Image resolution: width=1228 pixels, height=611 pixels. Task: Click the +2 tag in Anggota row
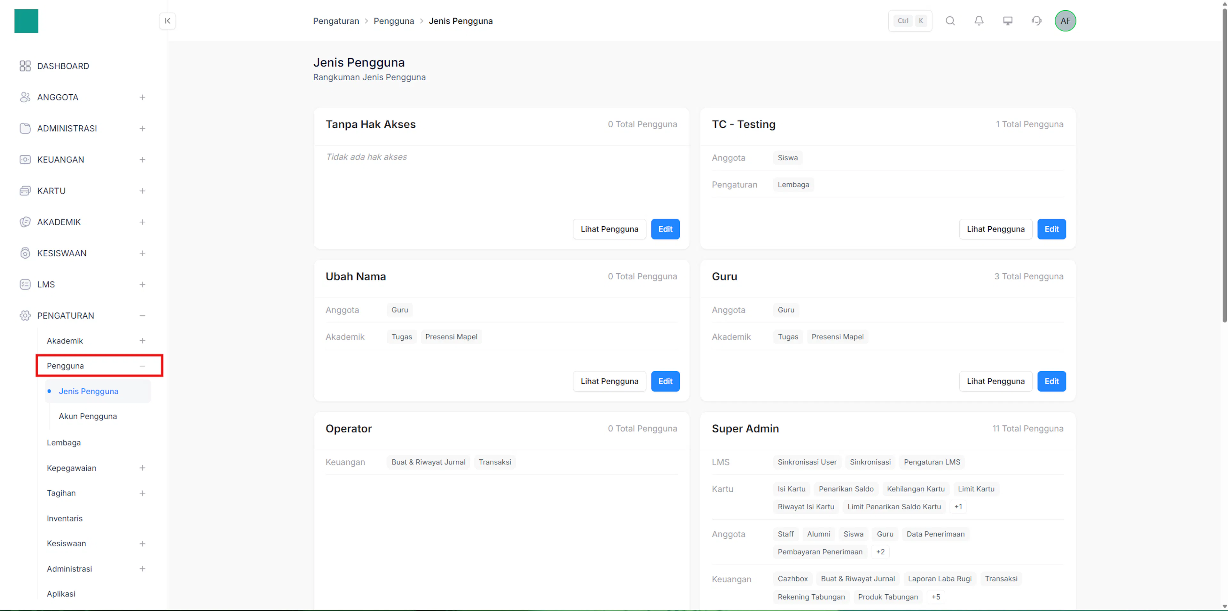[x=880, y=552]
